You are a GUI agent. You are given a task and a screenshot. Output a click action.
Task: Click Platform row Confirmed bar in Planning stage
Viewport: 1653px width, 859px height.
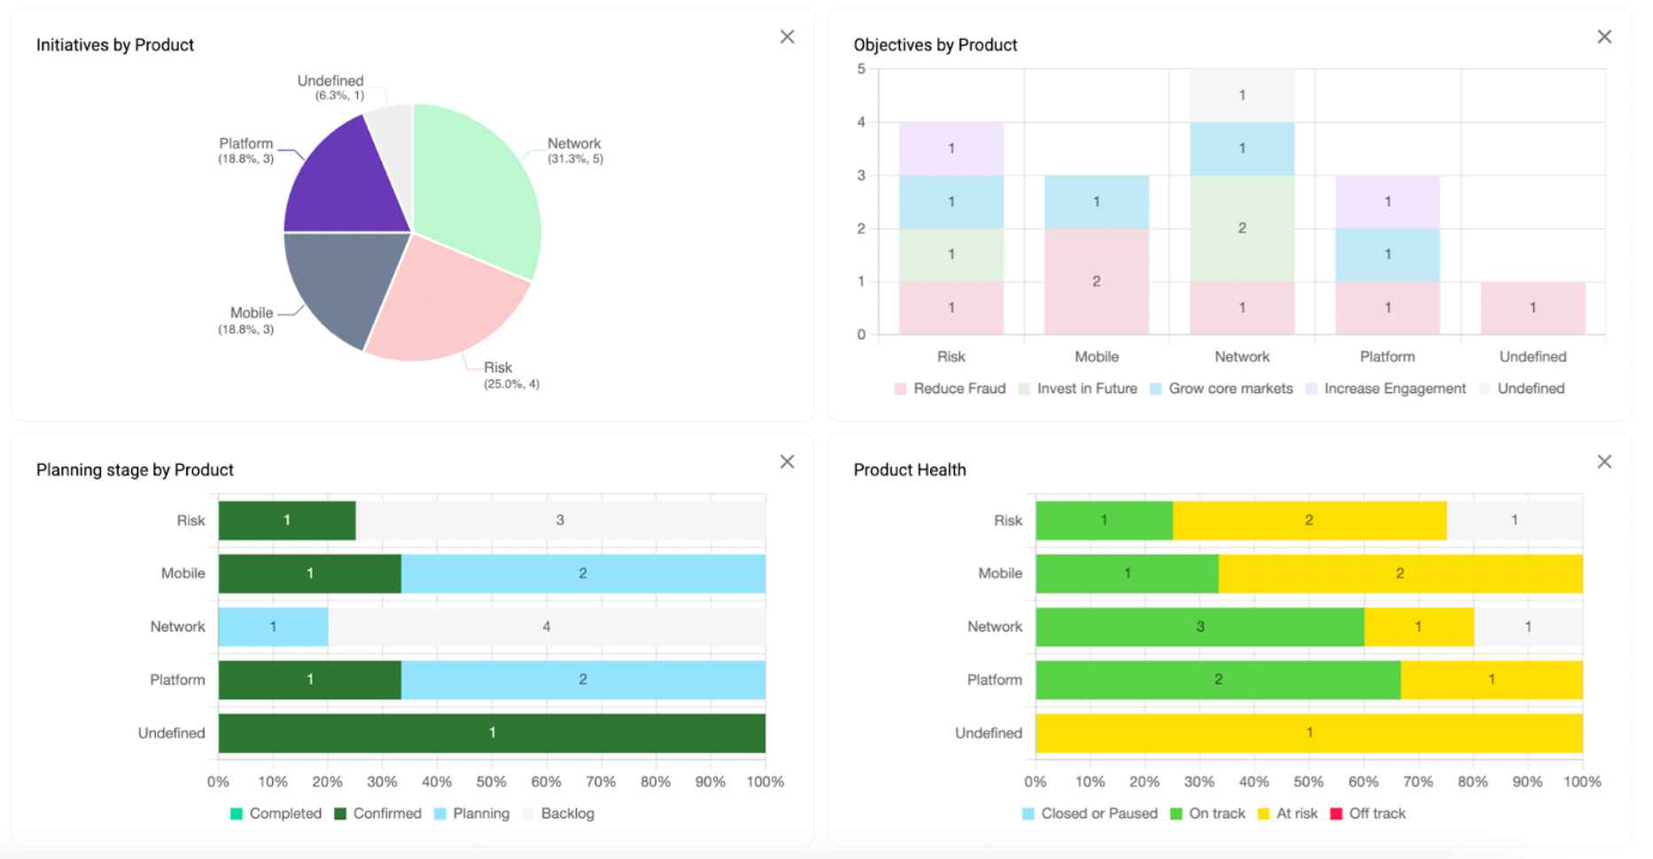(x=310, y=680)
